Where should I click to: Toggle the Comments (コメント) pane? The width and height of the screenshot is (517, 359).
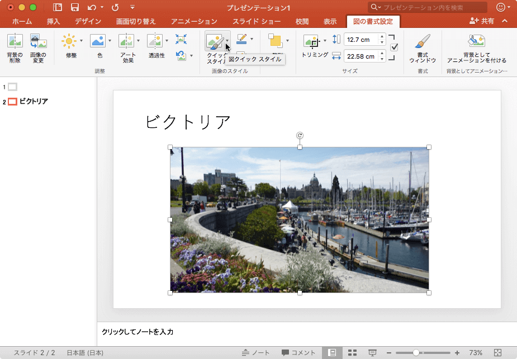[x=298, y=353]
